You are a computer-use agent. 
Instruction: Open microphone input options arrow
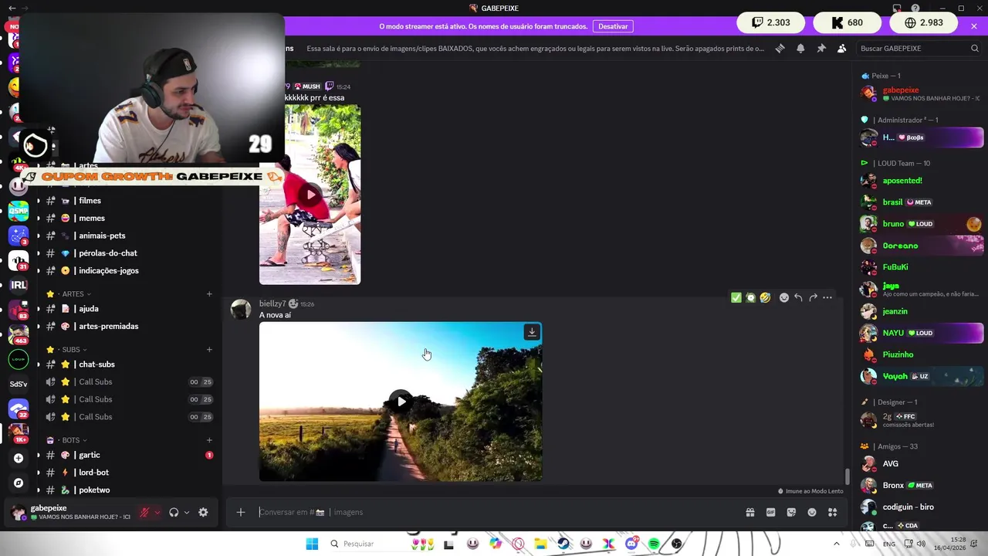[x=157, y=513]
